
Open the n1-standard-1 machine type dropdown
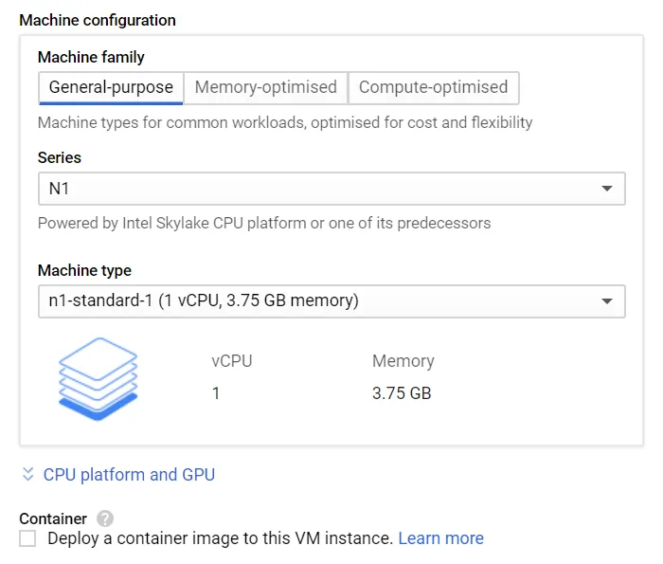click(x=331, y=301)
